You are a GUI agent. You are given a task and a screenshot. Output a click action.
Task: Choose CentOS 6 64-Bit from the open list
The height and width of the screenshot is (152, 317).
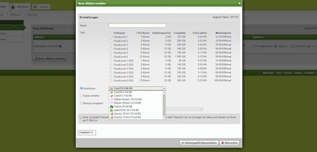(136, 92)
